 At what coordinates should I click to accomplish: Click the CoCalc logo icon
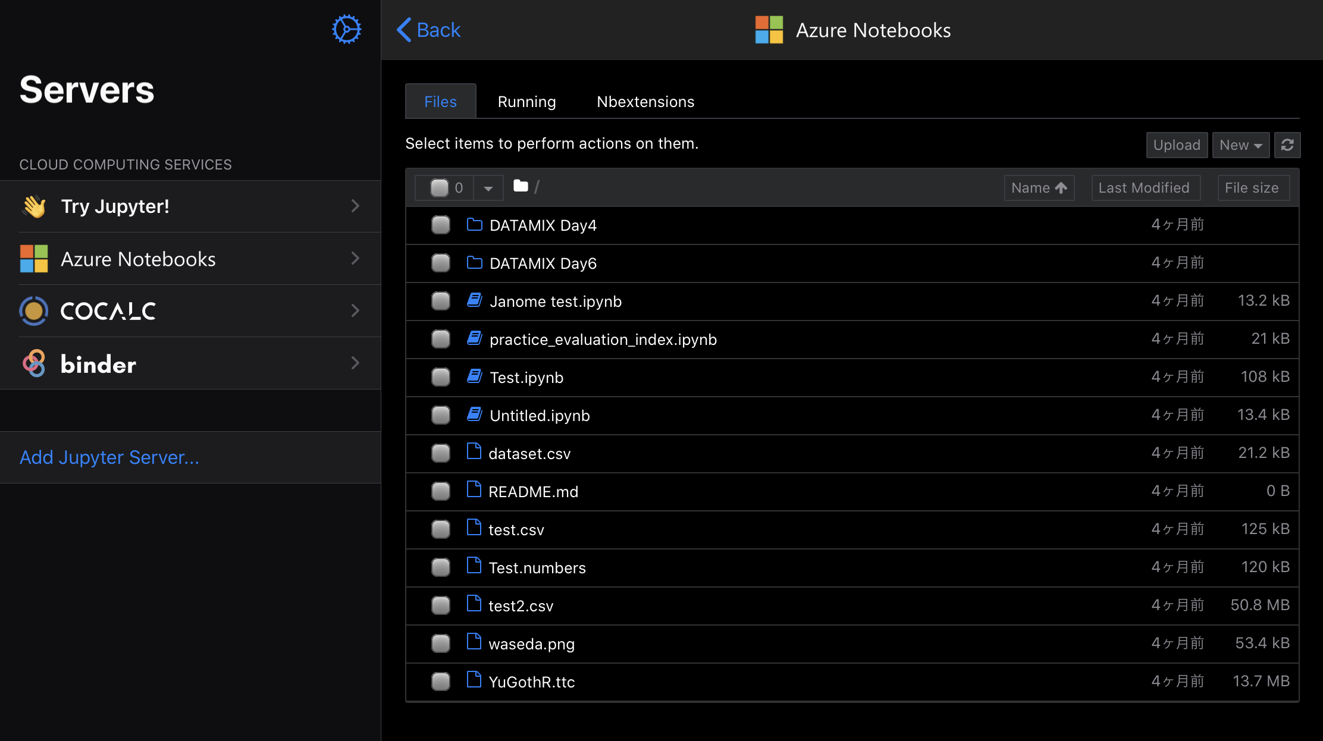[34, 310]
